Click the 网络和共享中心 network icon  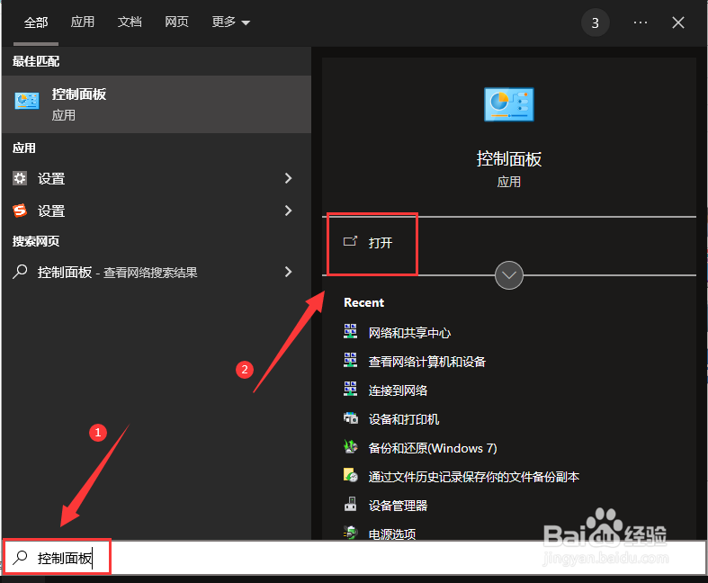(x=350, y=331)
